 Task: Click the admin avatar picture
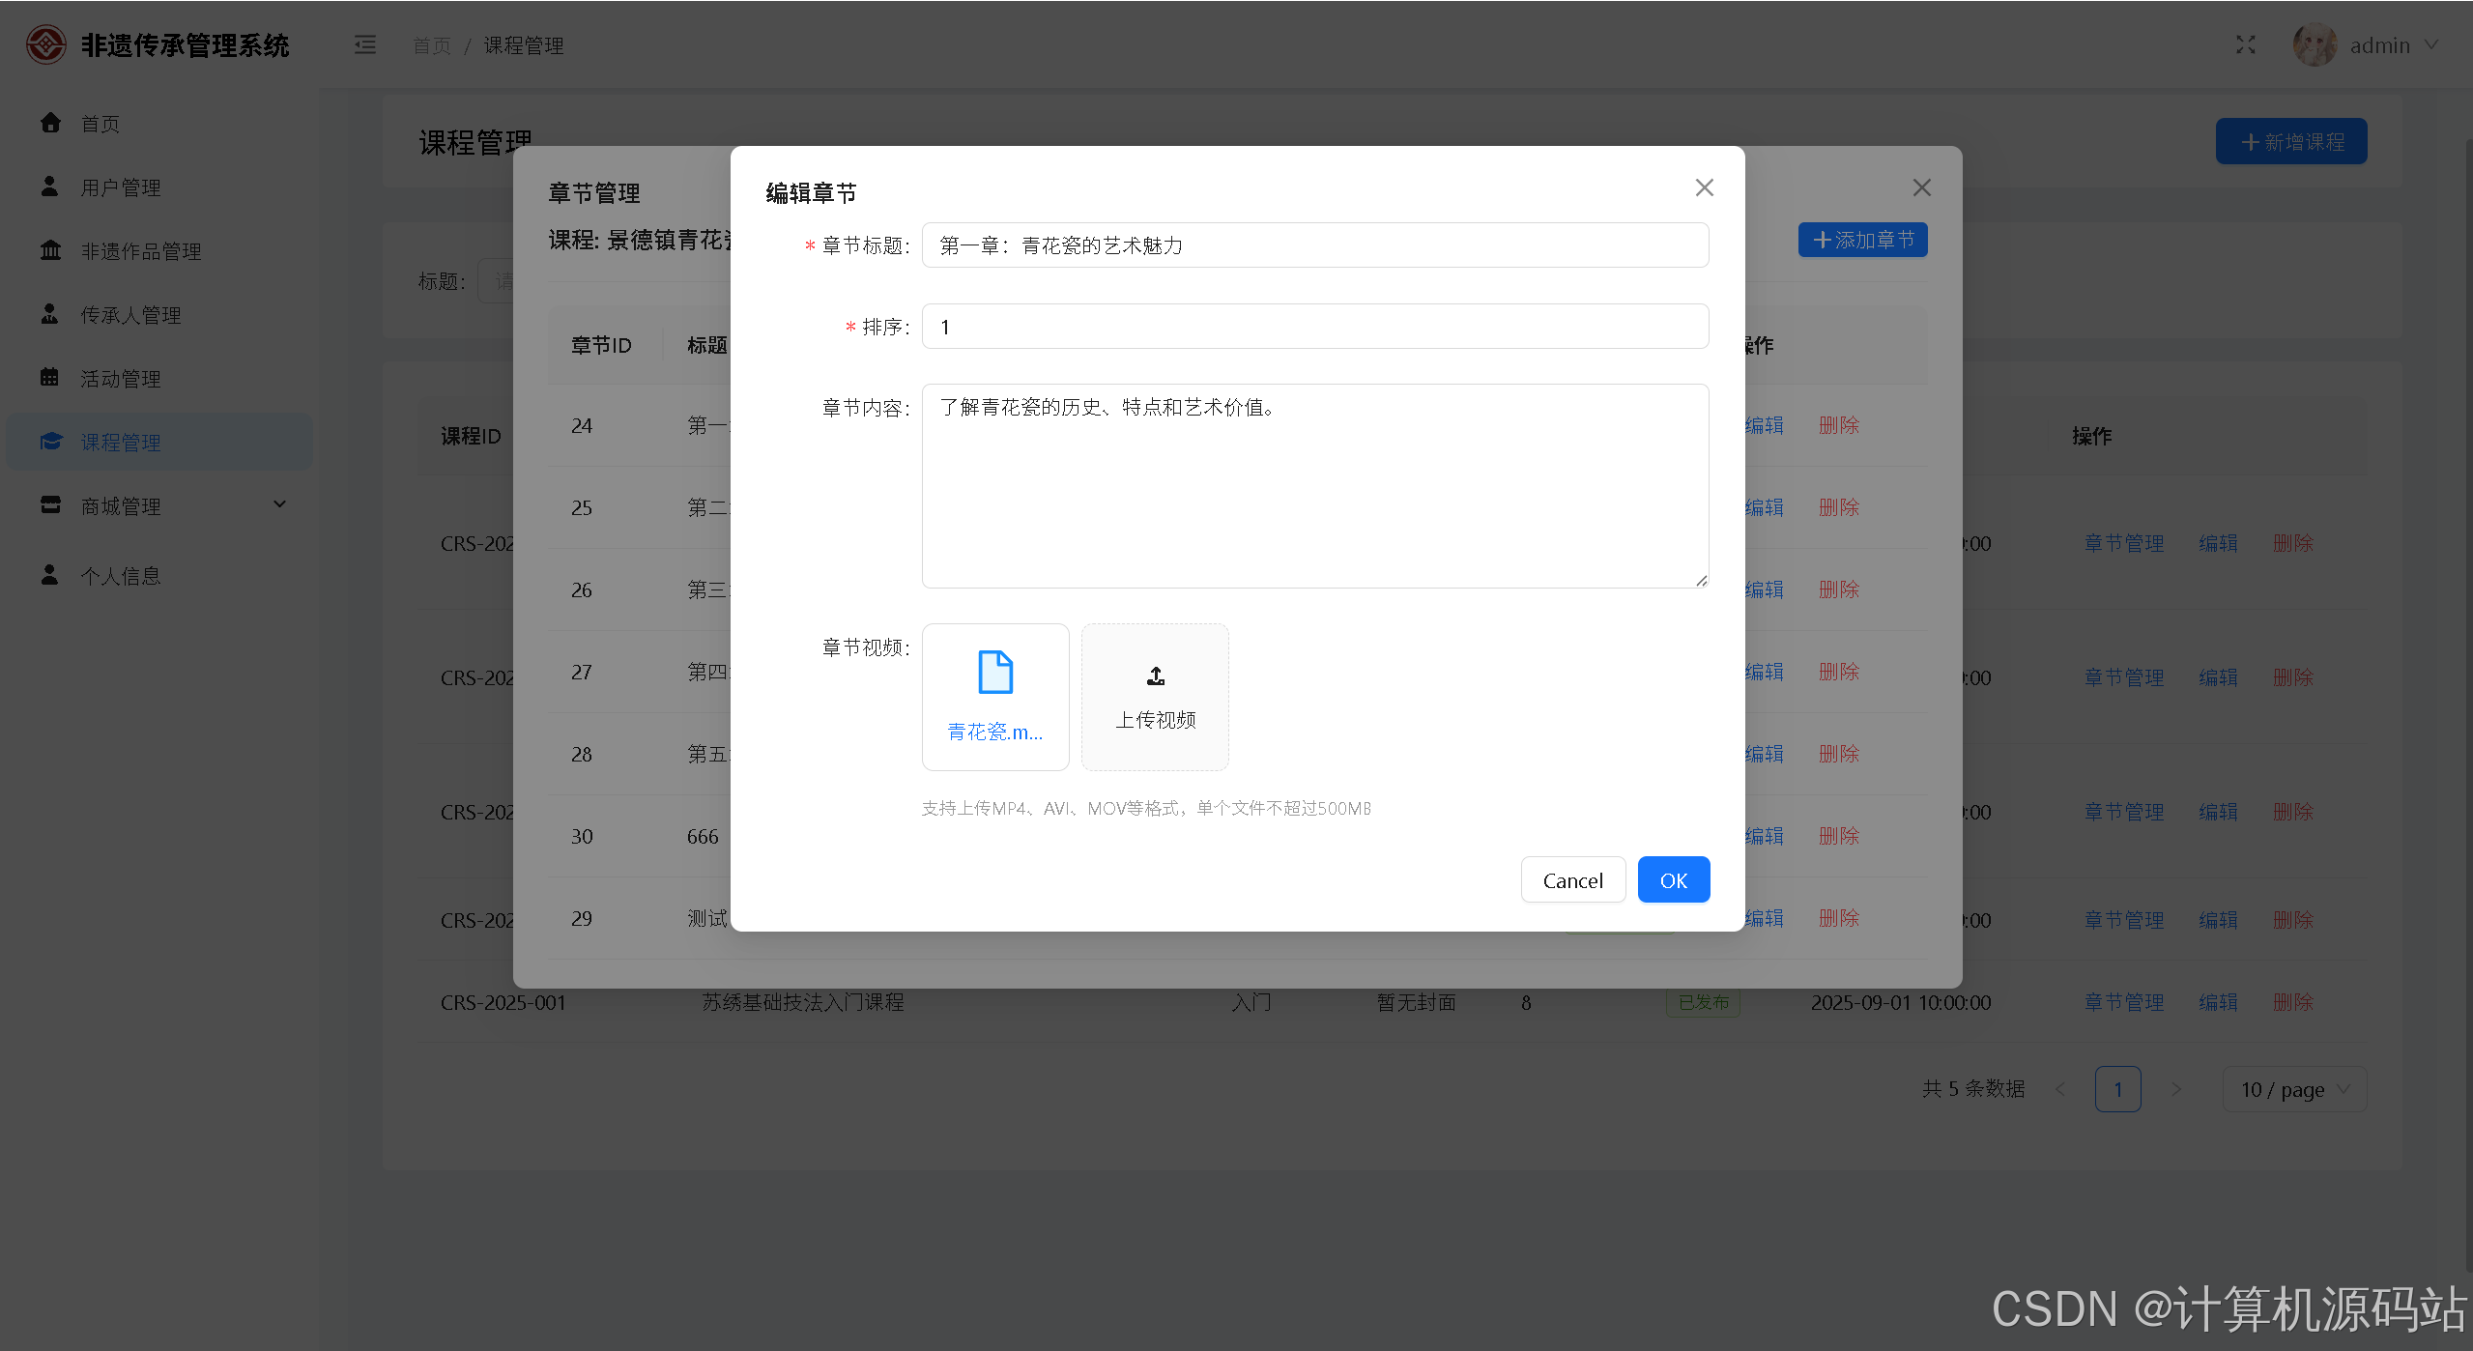2314,45
